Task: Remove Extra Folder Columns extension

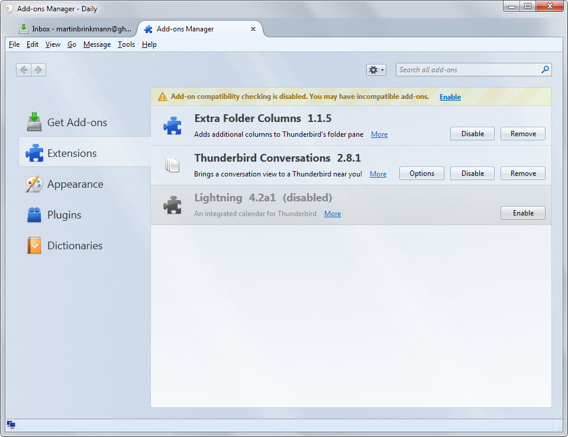Action: (523, 134)
